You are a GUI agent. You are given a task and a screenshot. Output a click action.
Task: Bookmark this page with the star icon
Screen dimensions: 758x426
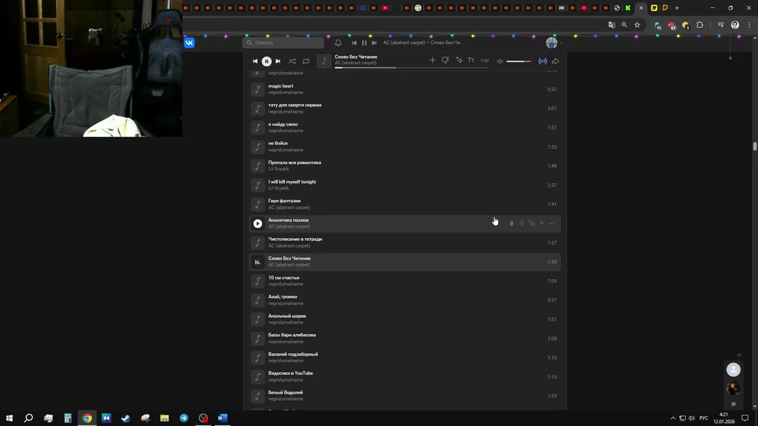637,25
